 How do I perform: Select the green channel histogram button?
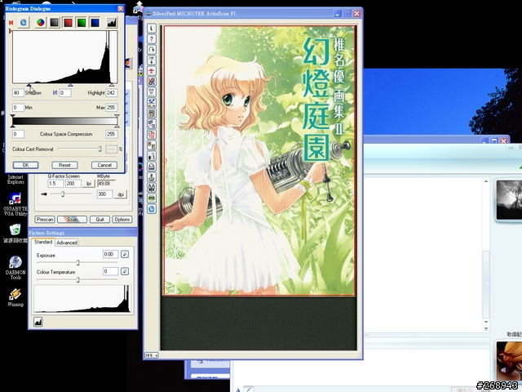82,22
